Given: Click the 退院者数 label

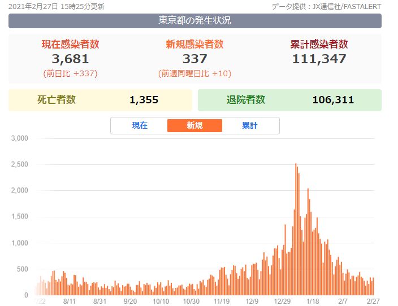Looking at the screenshot, I should (246, 99).
